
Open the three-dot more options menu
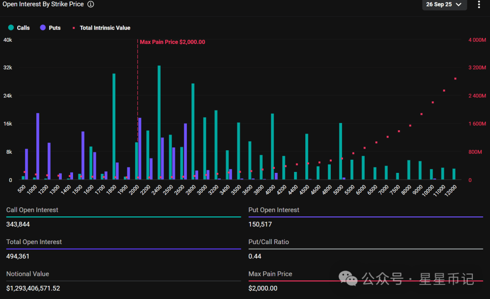pyautogui.click(x=479, y=5)
